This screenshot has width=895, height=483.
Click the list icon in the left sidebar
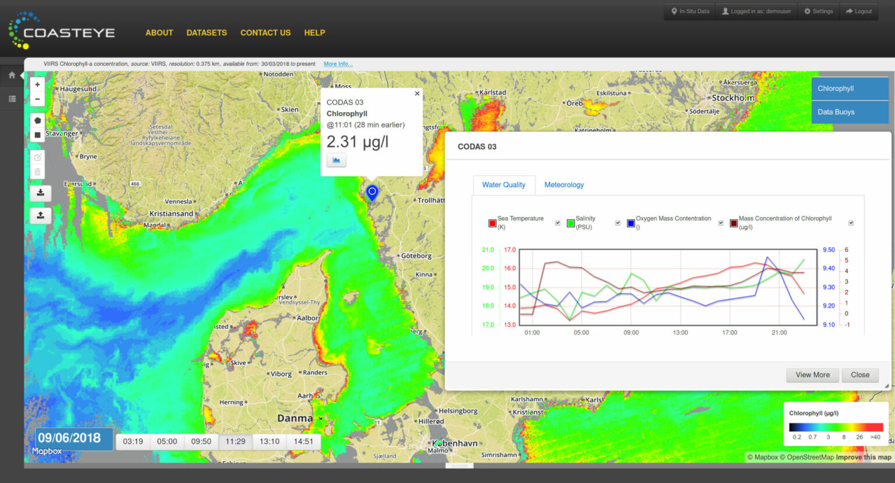coord(11,99)
